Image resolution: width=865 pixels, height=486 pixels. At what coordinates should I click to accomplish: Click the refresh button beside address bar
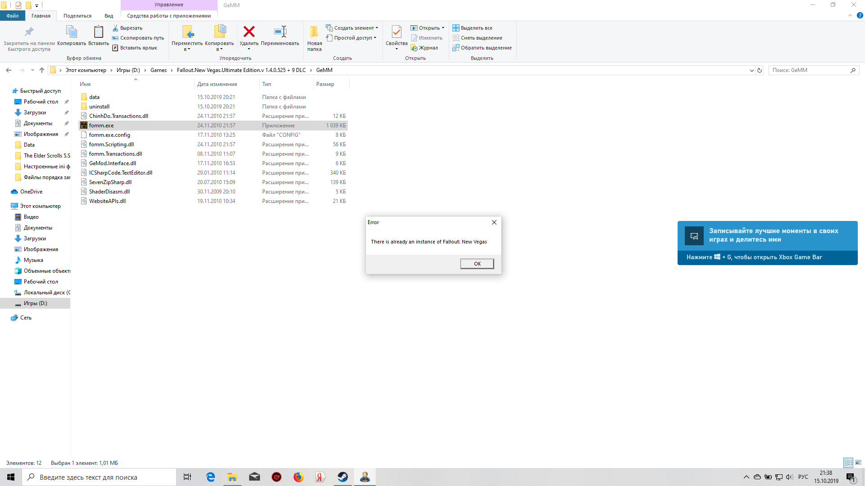(x=760, y=70)
